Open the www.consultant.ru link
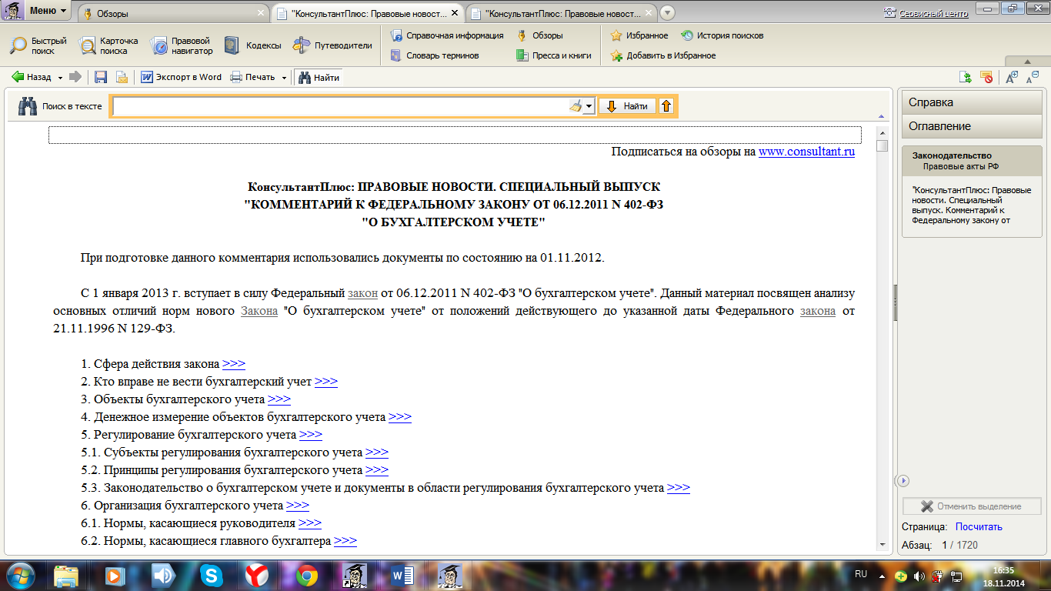This screenshot has height=591, width=1051. point(806,152)
